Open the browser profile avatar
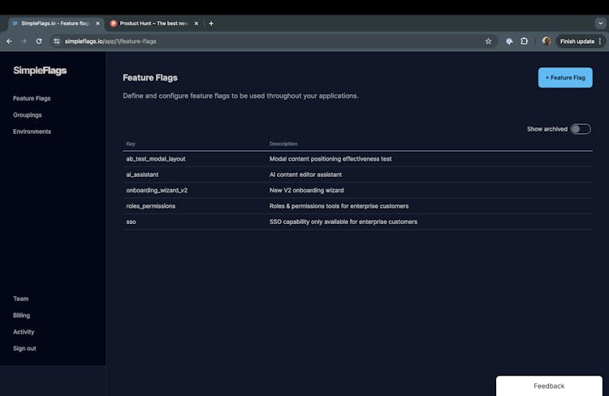This screenshot has width=609, height=396. click(x=546, y=41)
